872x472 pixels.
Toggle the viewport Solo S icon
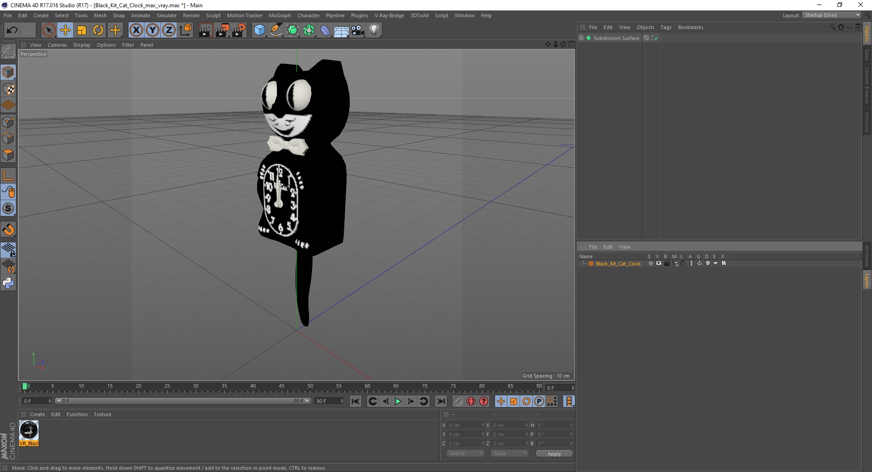[x=8, y=209]
